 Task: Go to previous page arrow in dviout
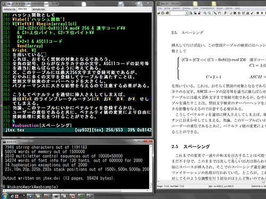click(262, 13)
